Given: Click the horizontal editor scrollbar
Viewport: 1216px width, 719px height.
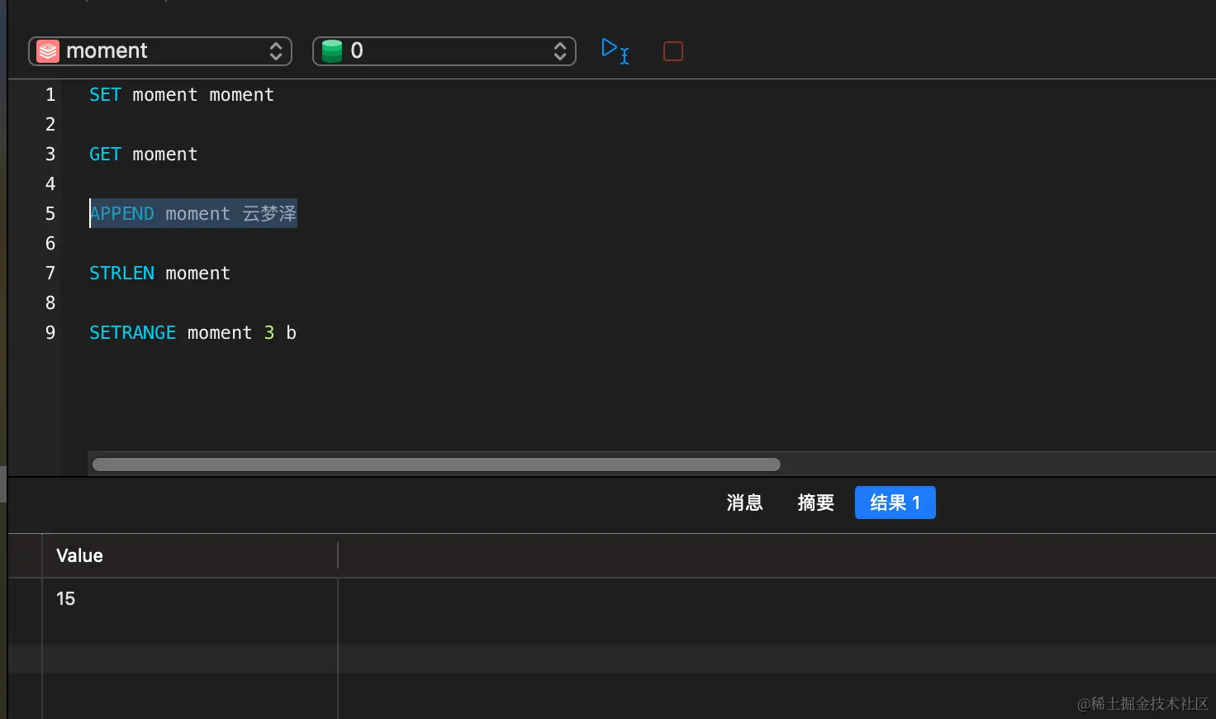Looking at the screenshot, I should point(436,464).
